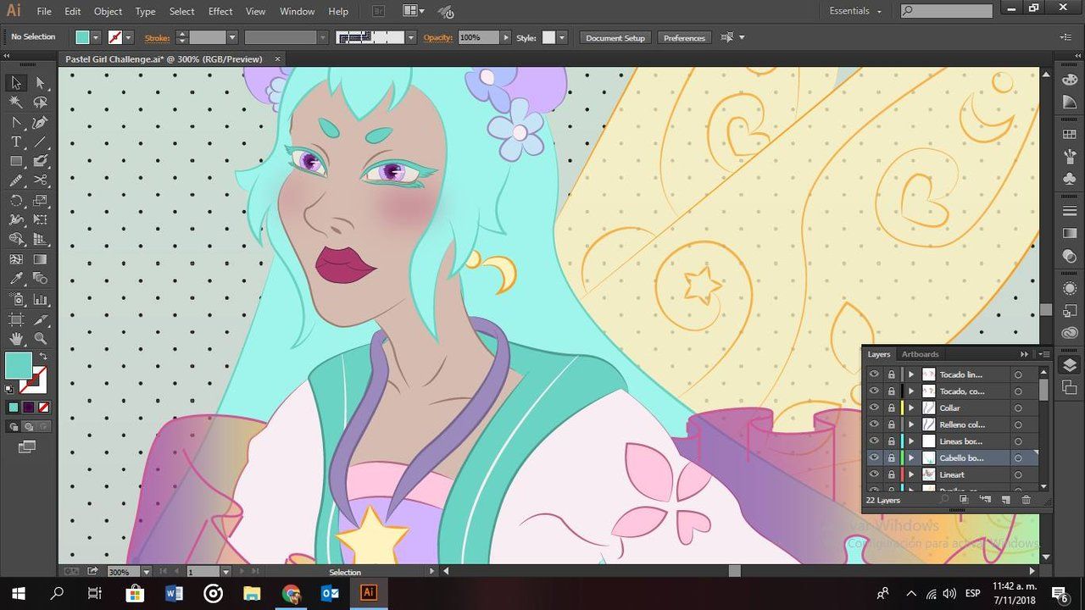Expand the Collar layer contents
Screen dimensions: 1085x610
[x=911, y=408]
